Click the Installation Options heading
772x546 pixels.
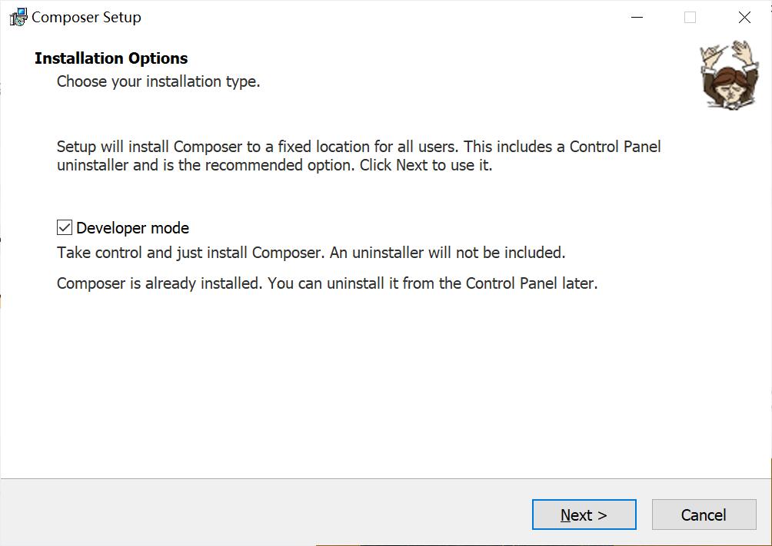[x=111, y=58]
